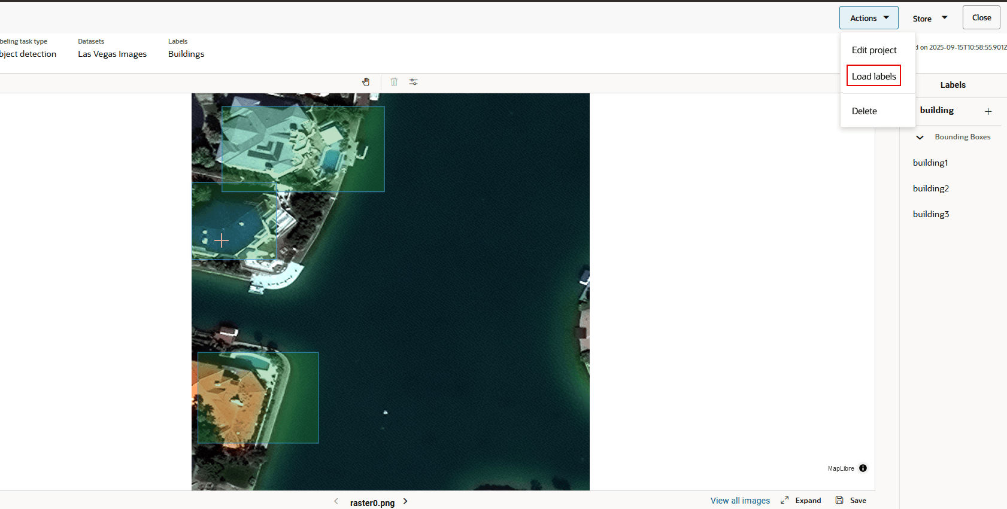Collapse the Bounding Boxes section
Image resolution: width=1007 pixels, height=509 pixels.
tap(920, 137)
